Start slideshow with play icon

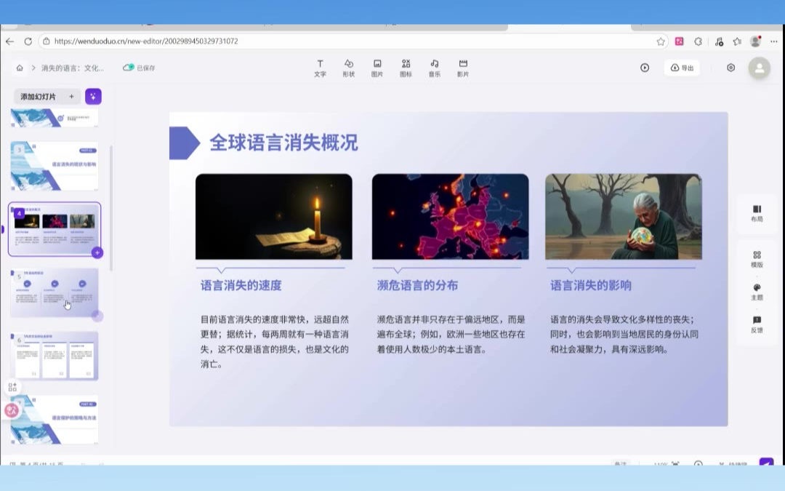(x=645, y=68)
